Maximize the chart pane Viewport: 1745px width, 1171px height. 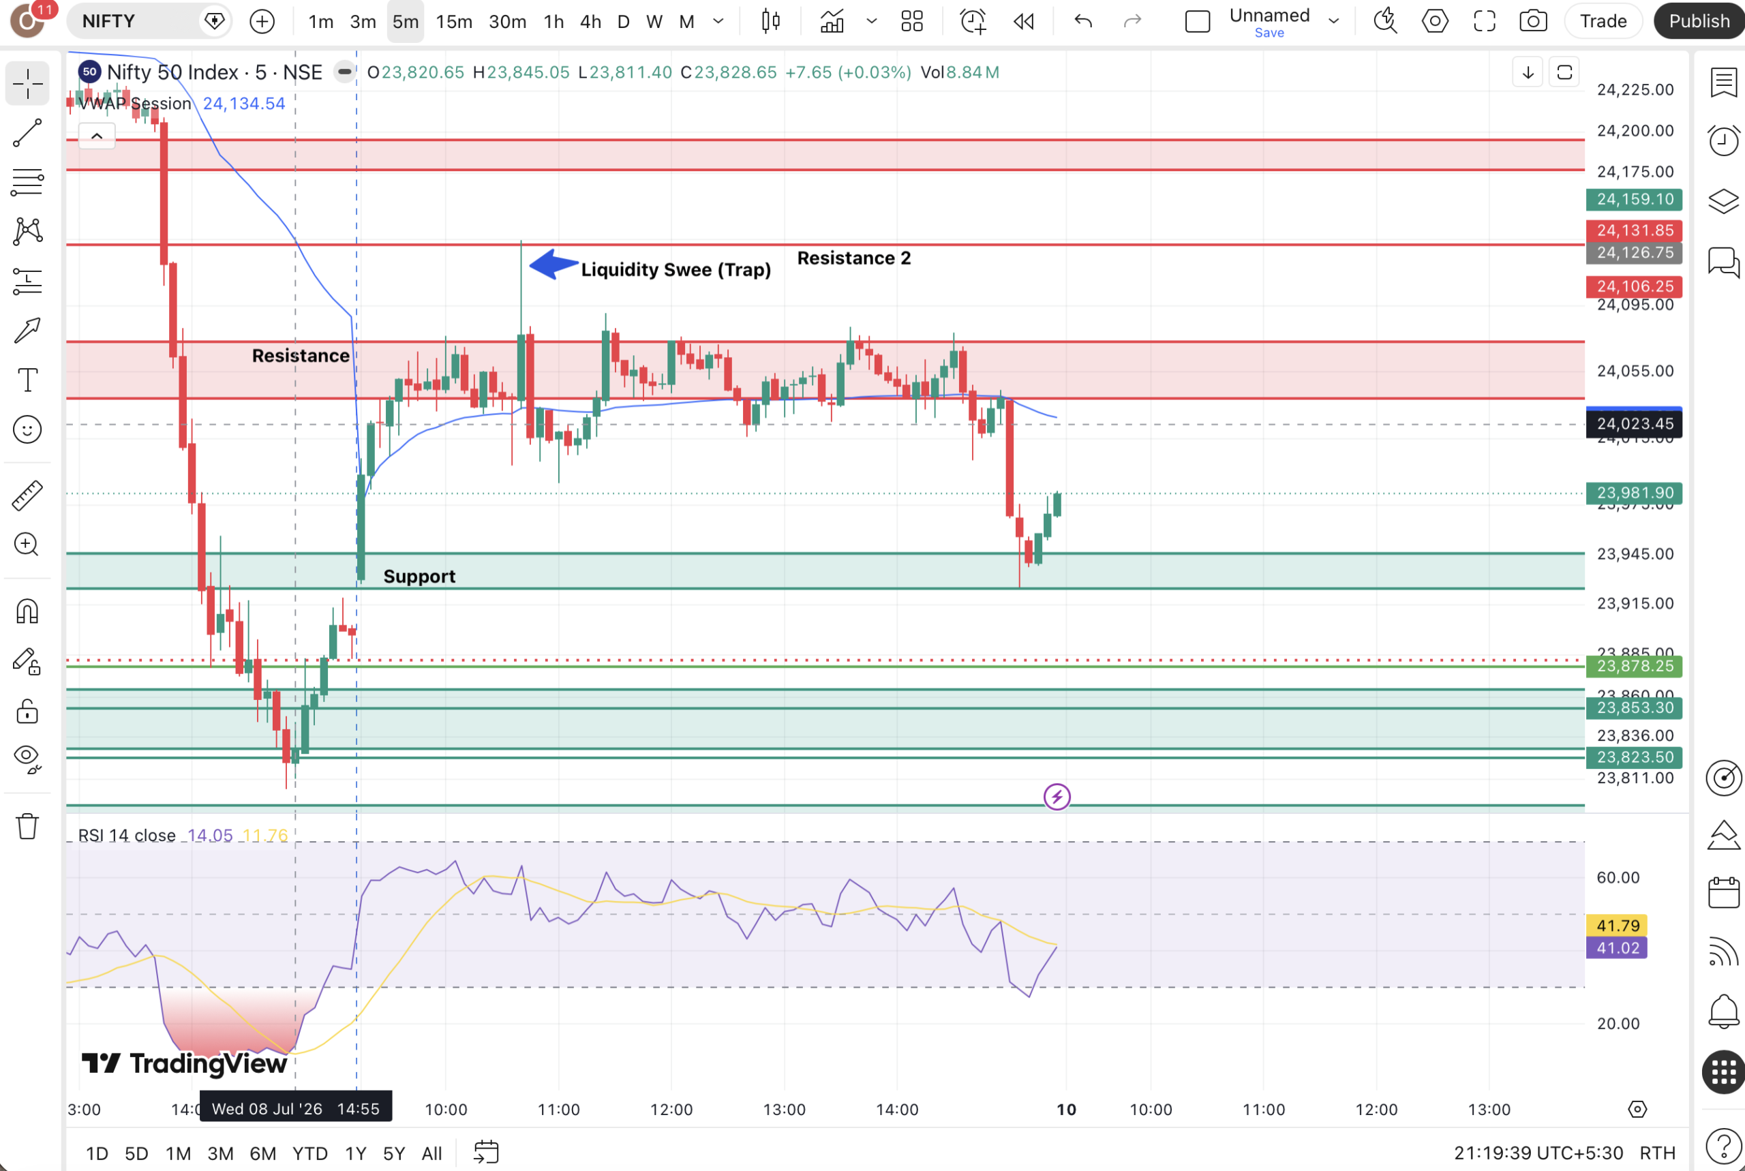click(x=1564, y=72)
